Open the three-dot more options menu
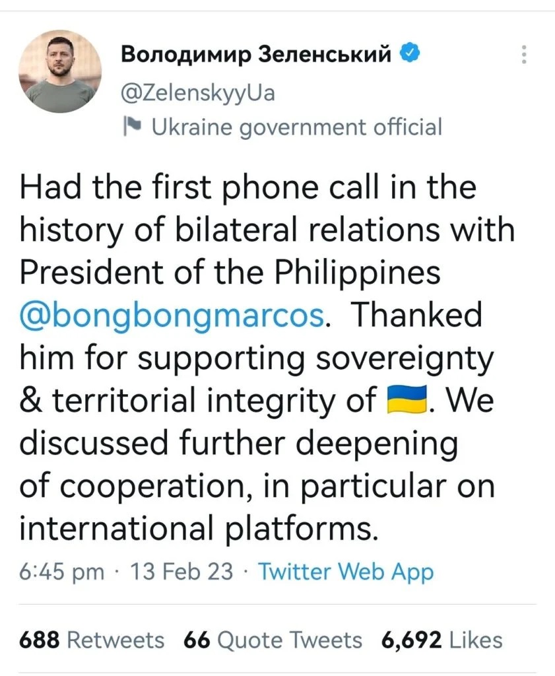555x676 pixels. click(x=524, y=55)
